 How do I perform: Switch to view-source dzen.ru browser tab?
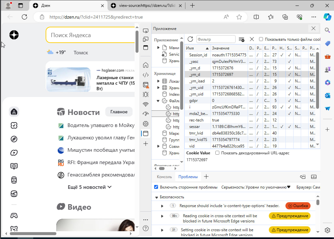(x=146, y=6)
